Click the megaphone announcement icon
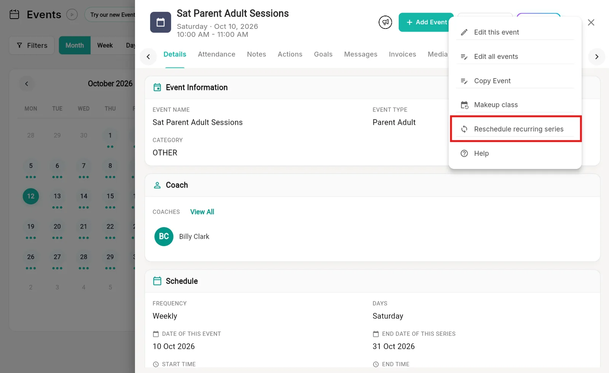This screenshot has height=373, width=609. pyautogui.click(x=385, y=22)
